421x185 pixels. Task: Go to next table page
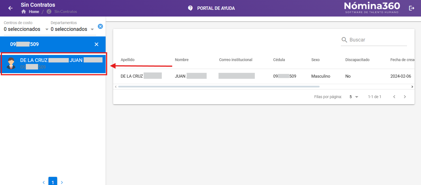tap(405, 97)
